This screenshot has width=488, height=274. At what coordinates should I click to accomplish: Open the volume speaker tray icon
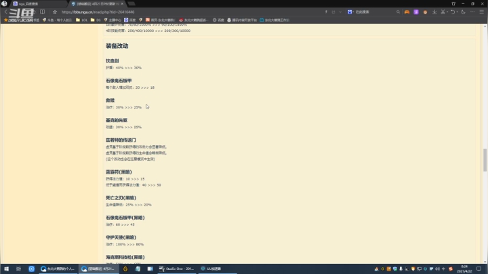click(x=437, y=269)
